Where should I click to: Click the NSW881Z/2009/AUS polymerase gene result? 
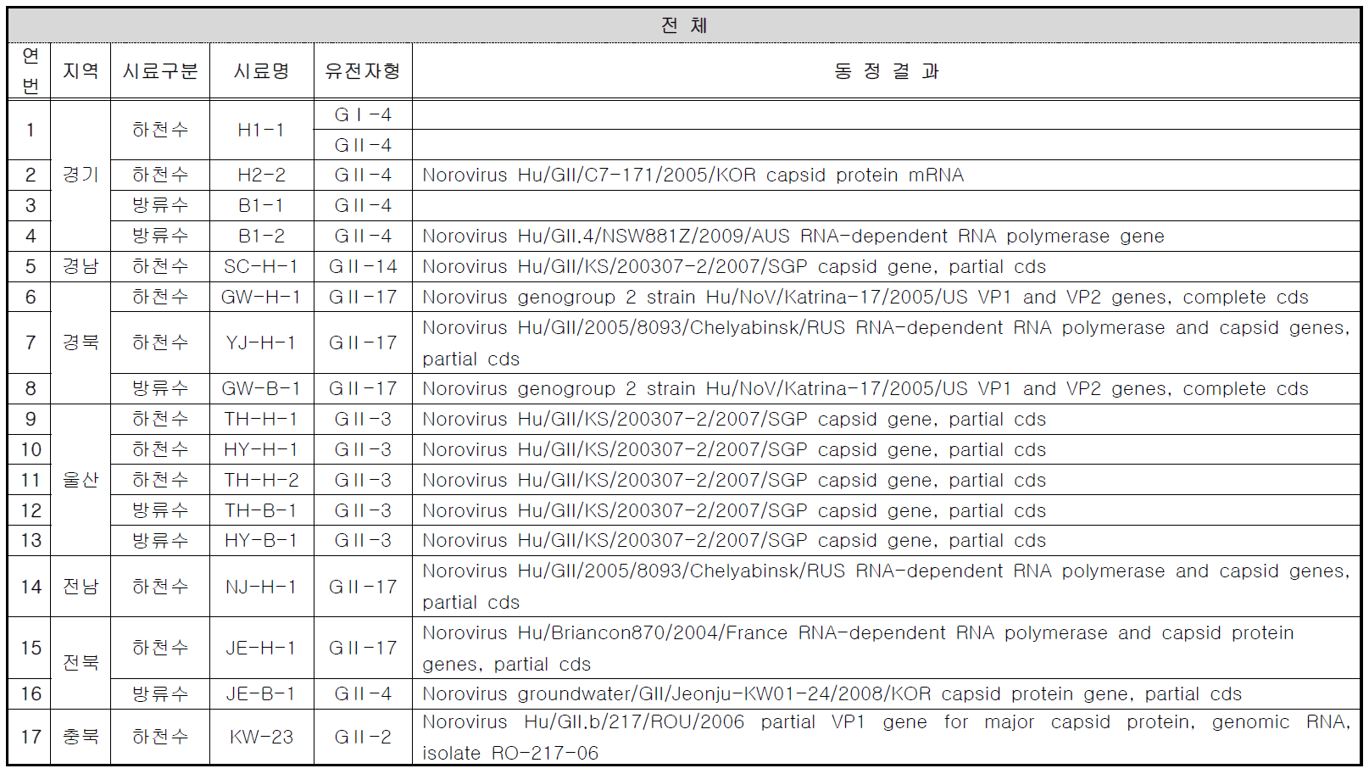pyautogui.click(x=793, y=236)
